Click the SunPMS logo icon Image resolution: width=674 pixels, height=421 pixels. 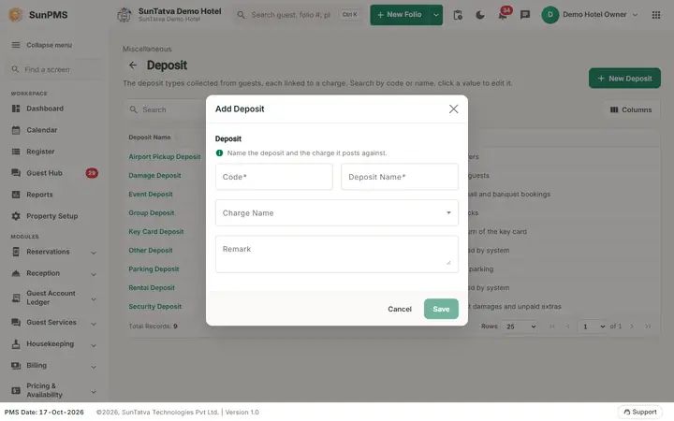[x=16, y=15]
